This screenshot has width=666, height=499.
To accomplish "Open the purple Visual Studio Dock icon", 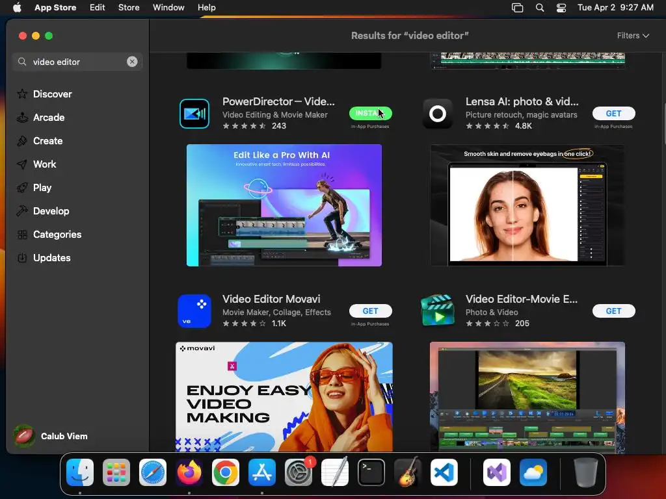I will pyautogui.click(x=497, y=472).
